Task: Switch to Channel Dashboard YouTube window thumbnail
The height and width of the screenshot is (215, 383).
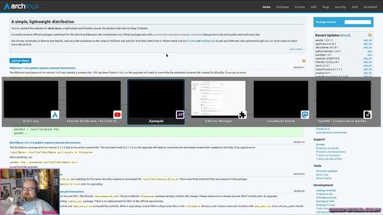Action: click(x=93, y=99)
